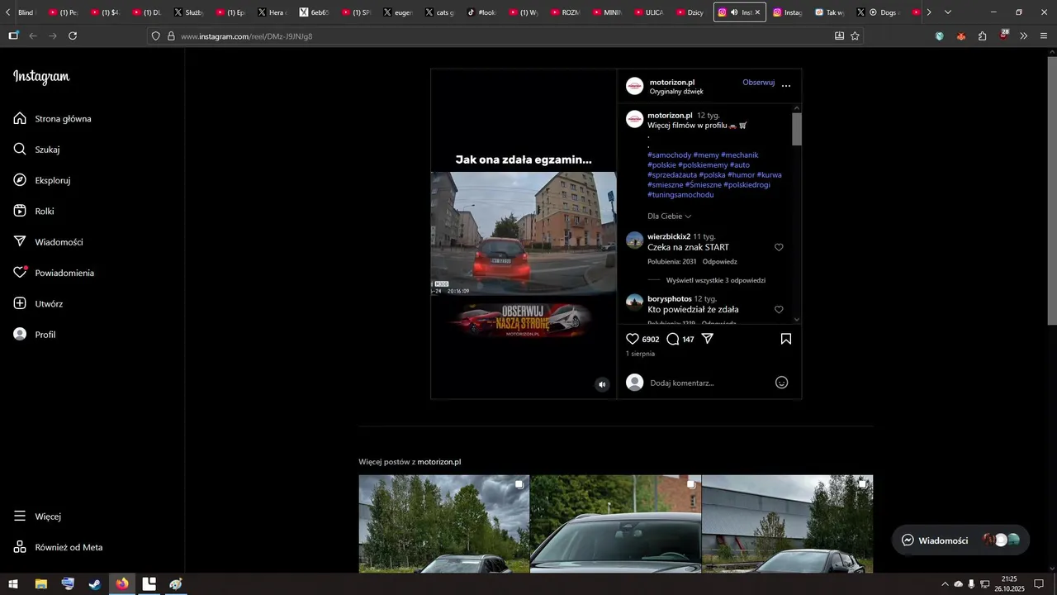Open first post thumbnail under Więcej postów
This screenshot has height=595, width=1057.
(x=443, y=524)
